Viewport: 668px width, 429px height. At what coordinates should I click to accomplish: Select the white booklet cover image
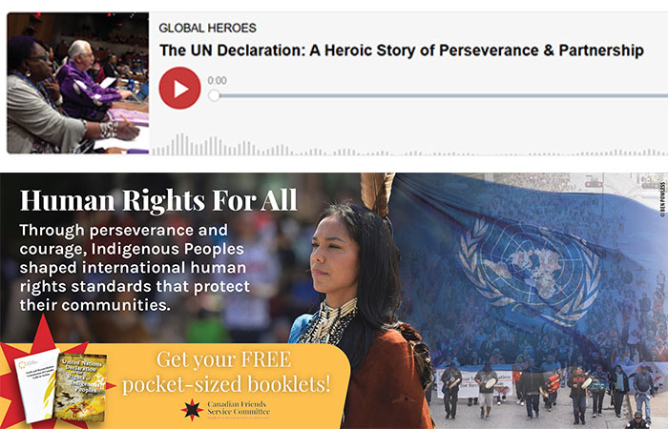[x=37, y=385]
